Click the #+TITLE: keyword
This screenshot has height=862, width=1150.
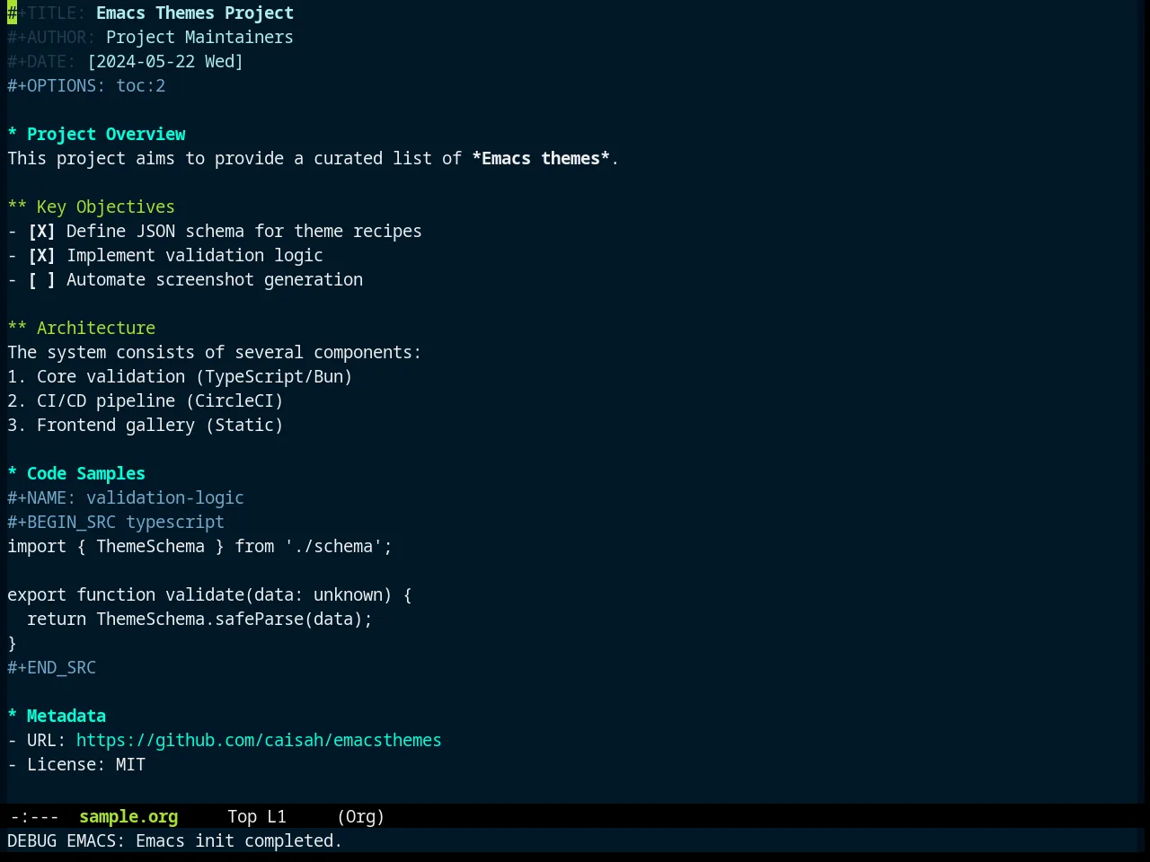pyautogui.click(x=47, y=13)
